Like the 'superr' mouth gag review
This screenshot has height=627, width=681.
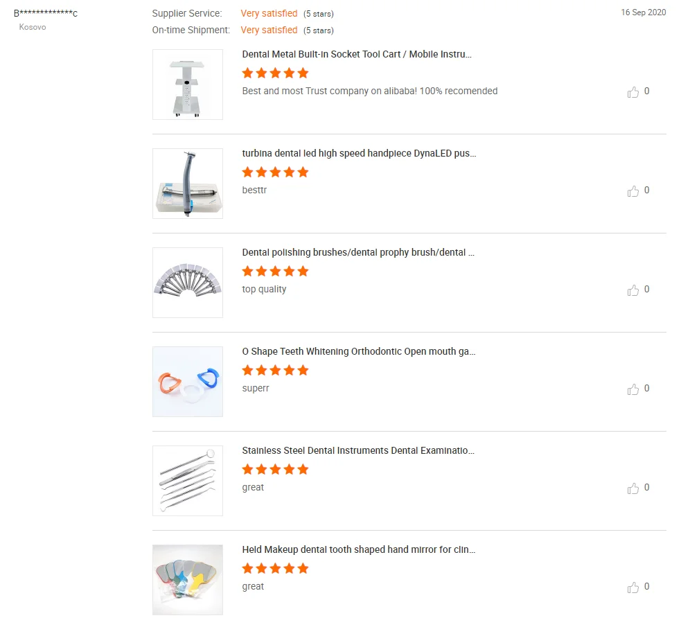pyautogui.click(x=633, y=389)
